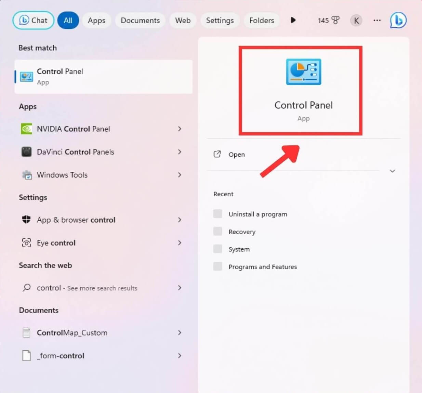422x393 pixels.
Task: Click the Eye control icon
Action: coord(26,243)
